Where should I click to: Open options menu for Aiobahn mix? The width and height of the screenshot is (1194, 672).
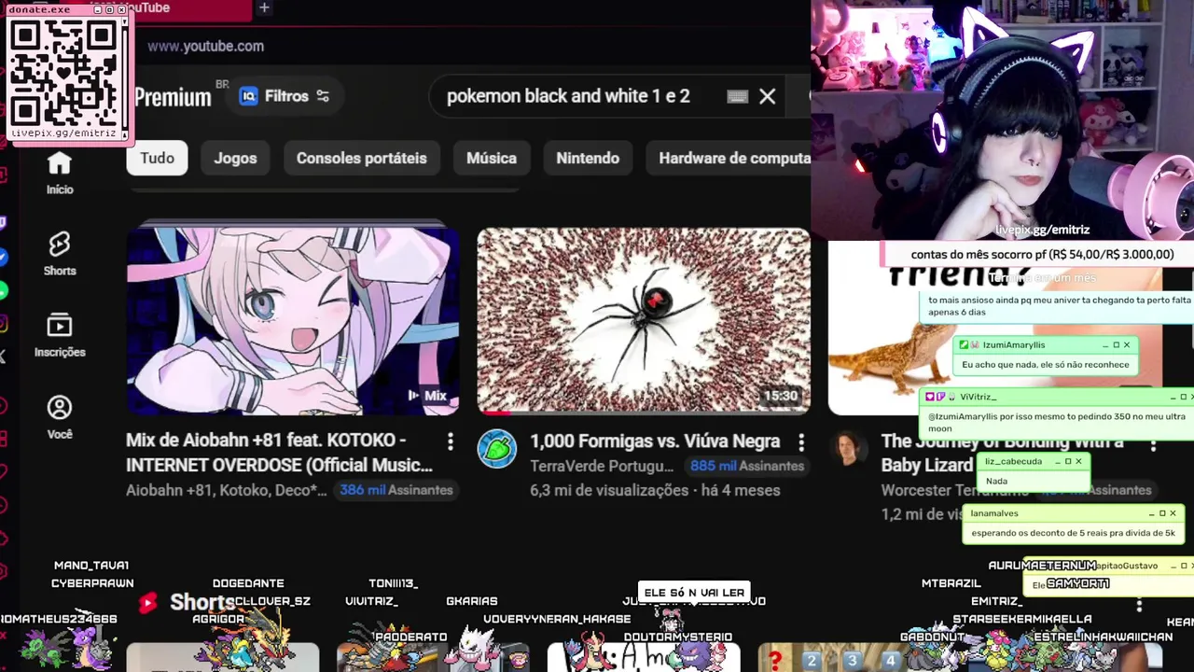[x=451, y=441]
